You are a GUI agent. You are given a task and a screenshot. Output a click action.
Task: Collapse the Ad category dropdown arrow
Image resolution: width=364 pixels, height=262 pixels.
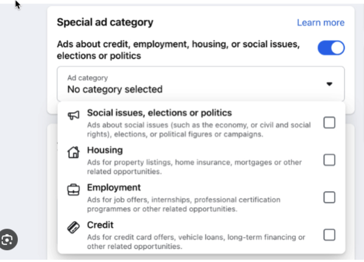click(x=329, y=84)
